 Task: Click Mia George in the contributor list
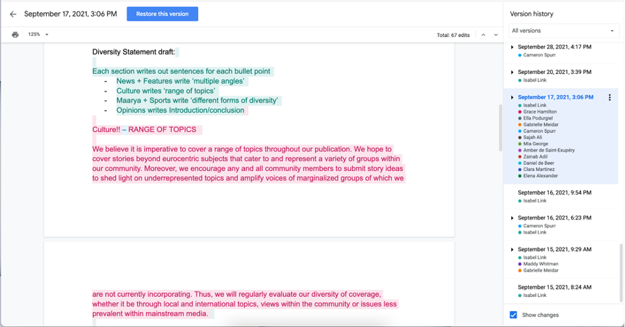pos(535,144)
